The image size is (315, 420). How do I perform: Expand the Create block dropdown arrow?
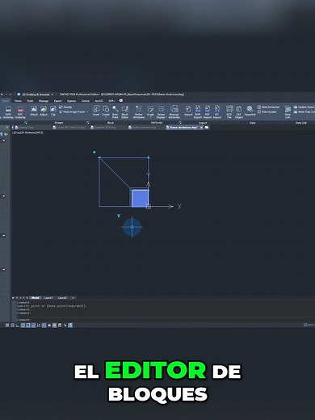(106, 117)
